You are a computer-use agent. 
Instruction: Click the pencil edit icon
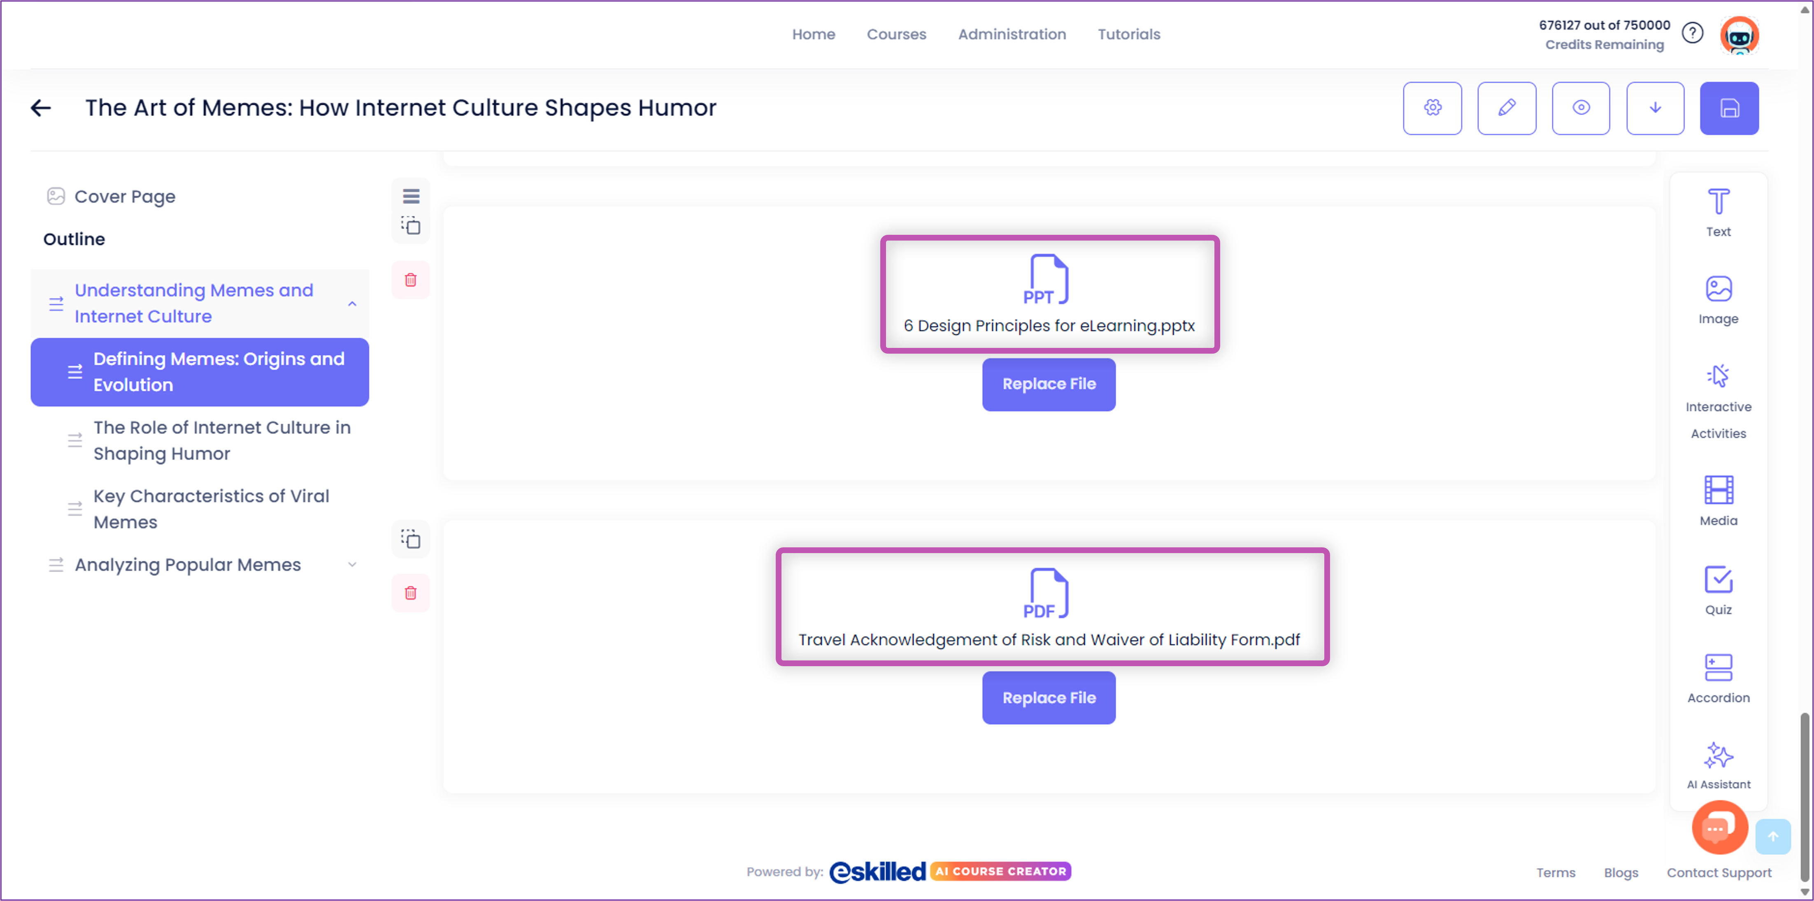click(x=1506, y=108)
